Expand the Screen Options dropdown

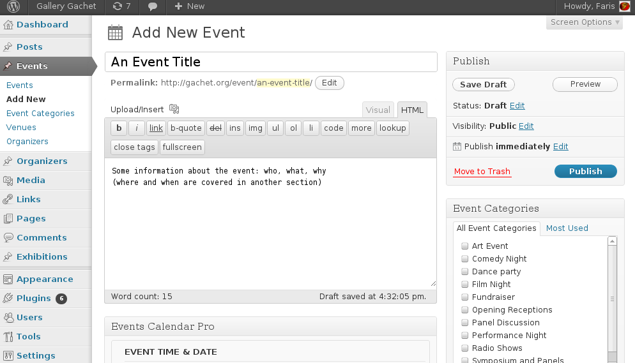[x=585, y=22]
